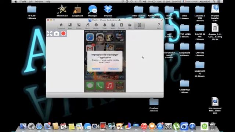The width and height of the screenshot is (235, 132).
Task: Tap green Messages app on iPhone dock
Action: coord(90,86)
